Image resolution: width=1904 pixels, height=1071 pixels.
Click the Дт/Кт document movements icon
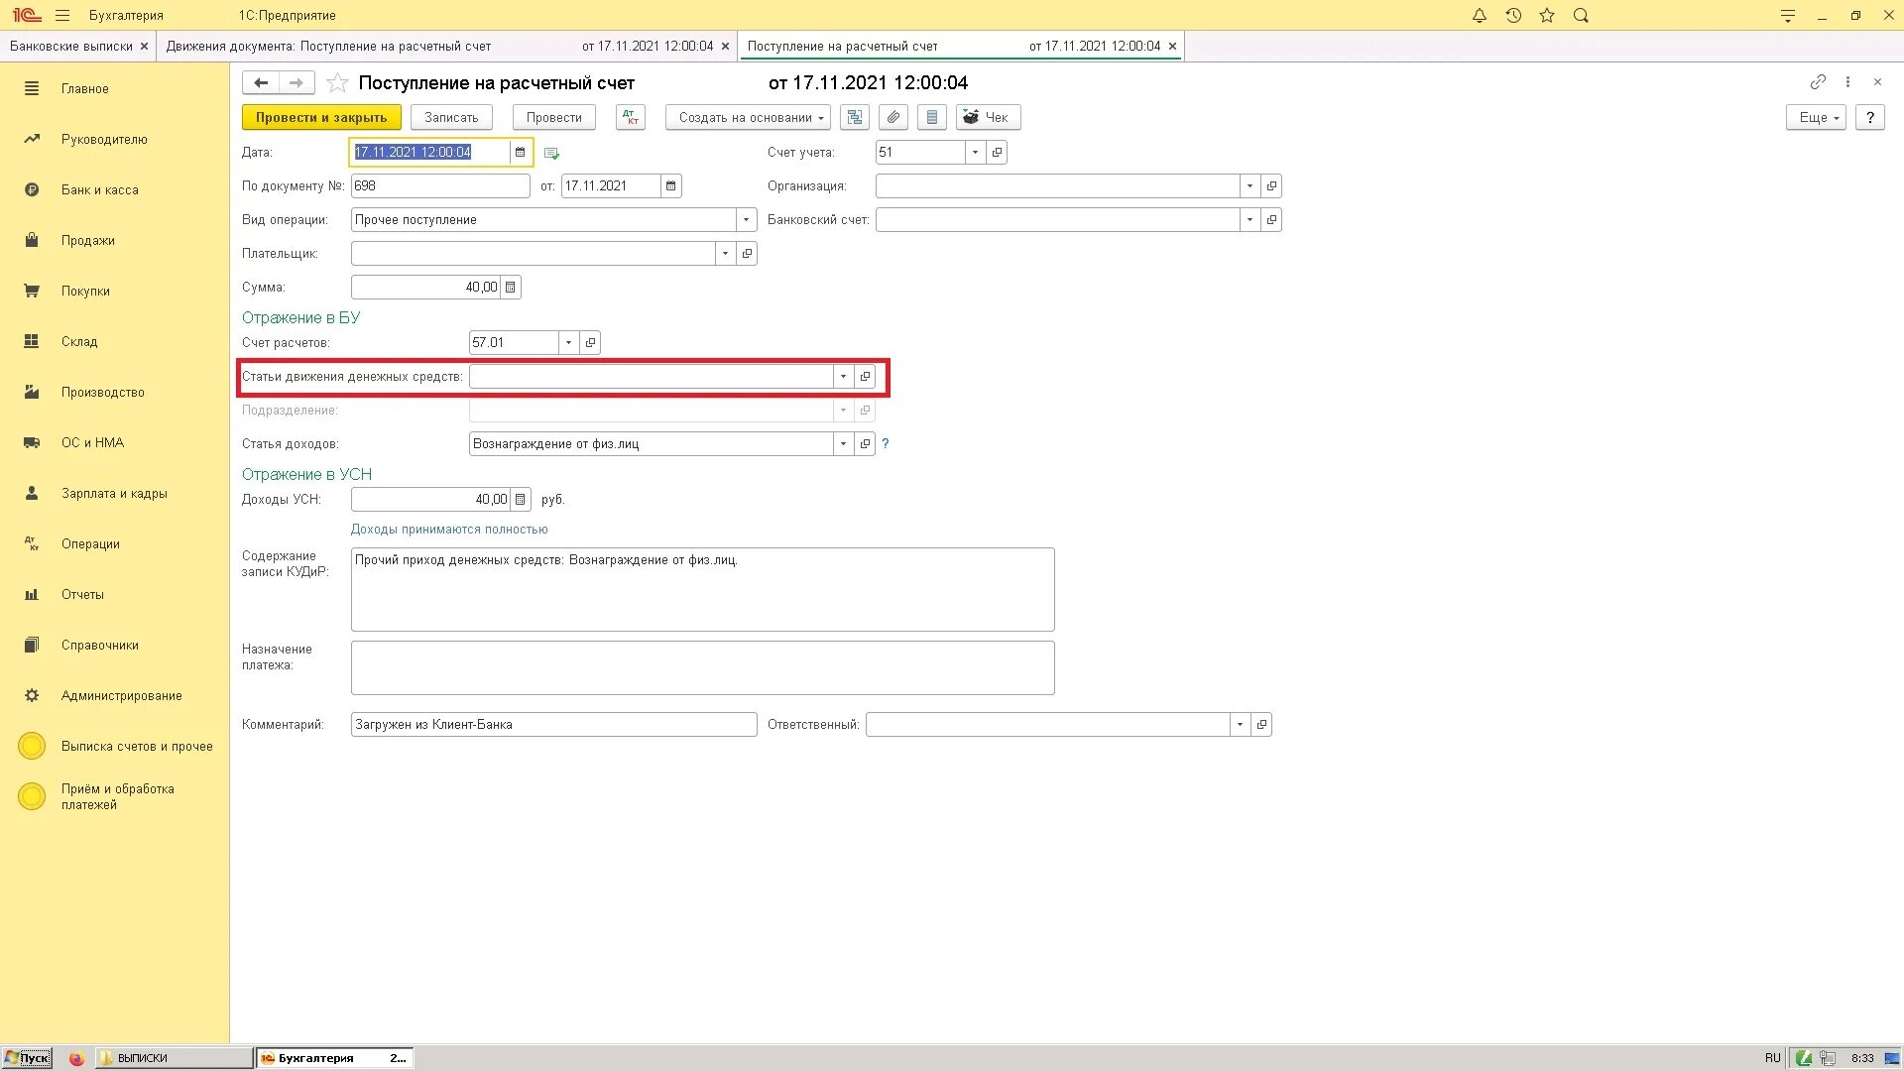coord(631,117)
